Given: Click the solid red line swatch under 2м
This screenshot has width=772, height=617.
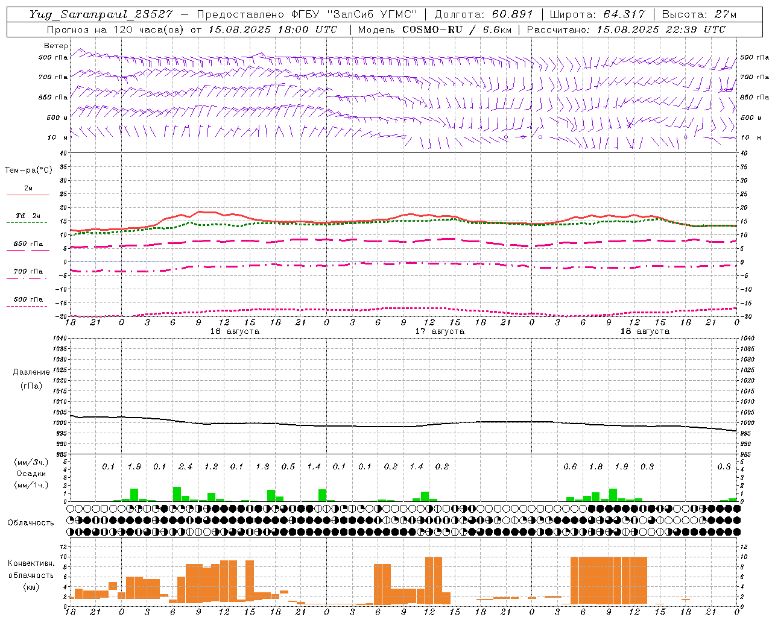Looking at the screenshot, I should [x=28, y=195].
